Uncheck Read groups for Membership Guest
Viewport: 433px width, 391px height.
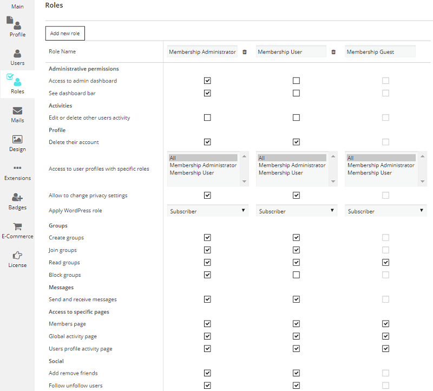(x=386, y=263)
